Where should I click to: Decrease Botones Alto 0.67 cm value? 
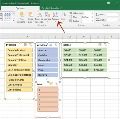(x=92, y=18)
